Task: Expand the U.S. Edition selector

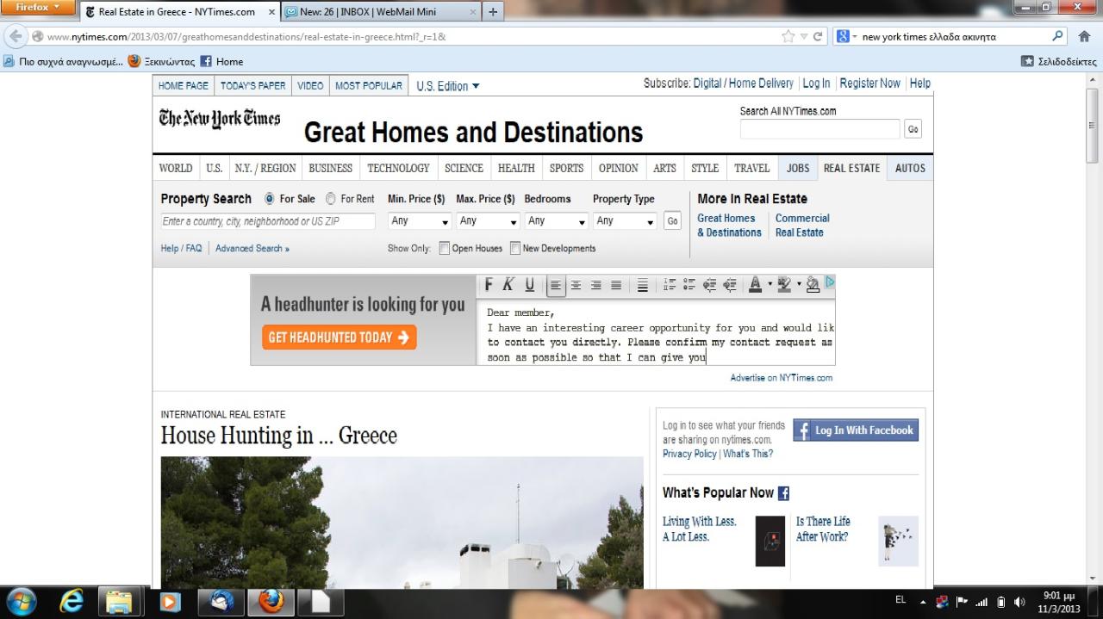Action: point(448,86)
